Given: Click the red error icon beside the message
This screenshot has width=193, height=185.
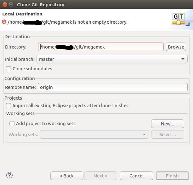Looking at the screenshot, I should 4,22.
